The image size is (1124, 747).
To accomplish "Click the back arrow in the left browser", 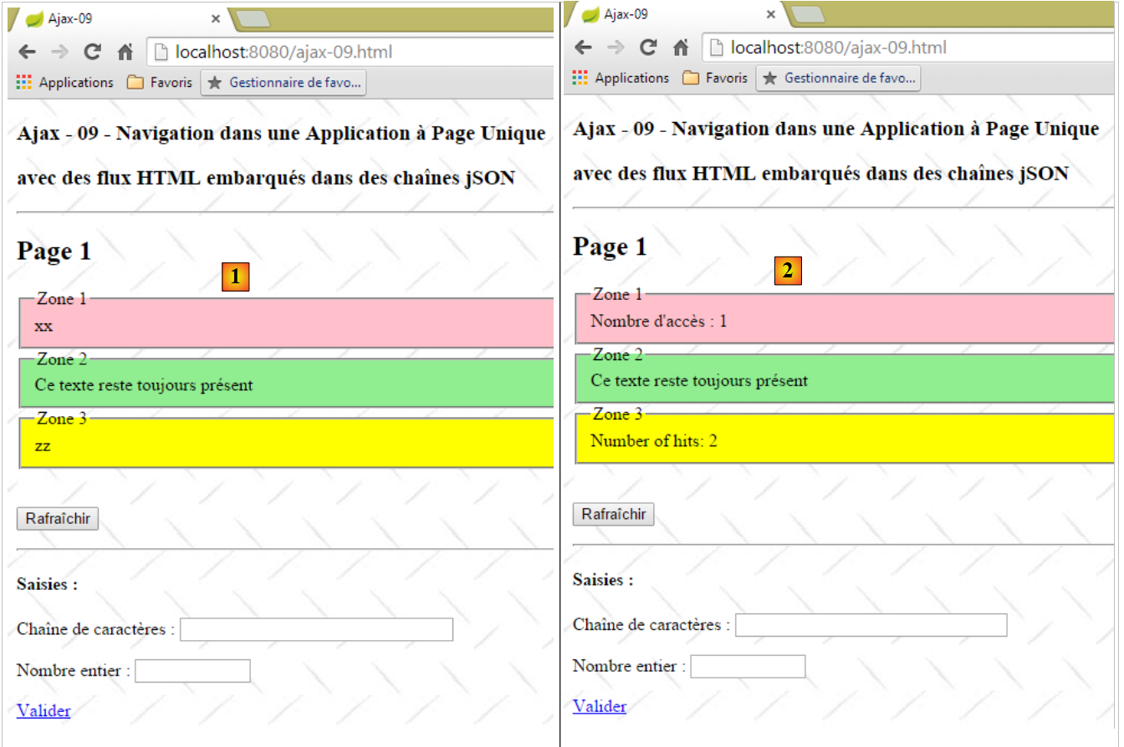I will pyautogui.click(x=27, y=52).
